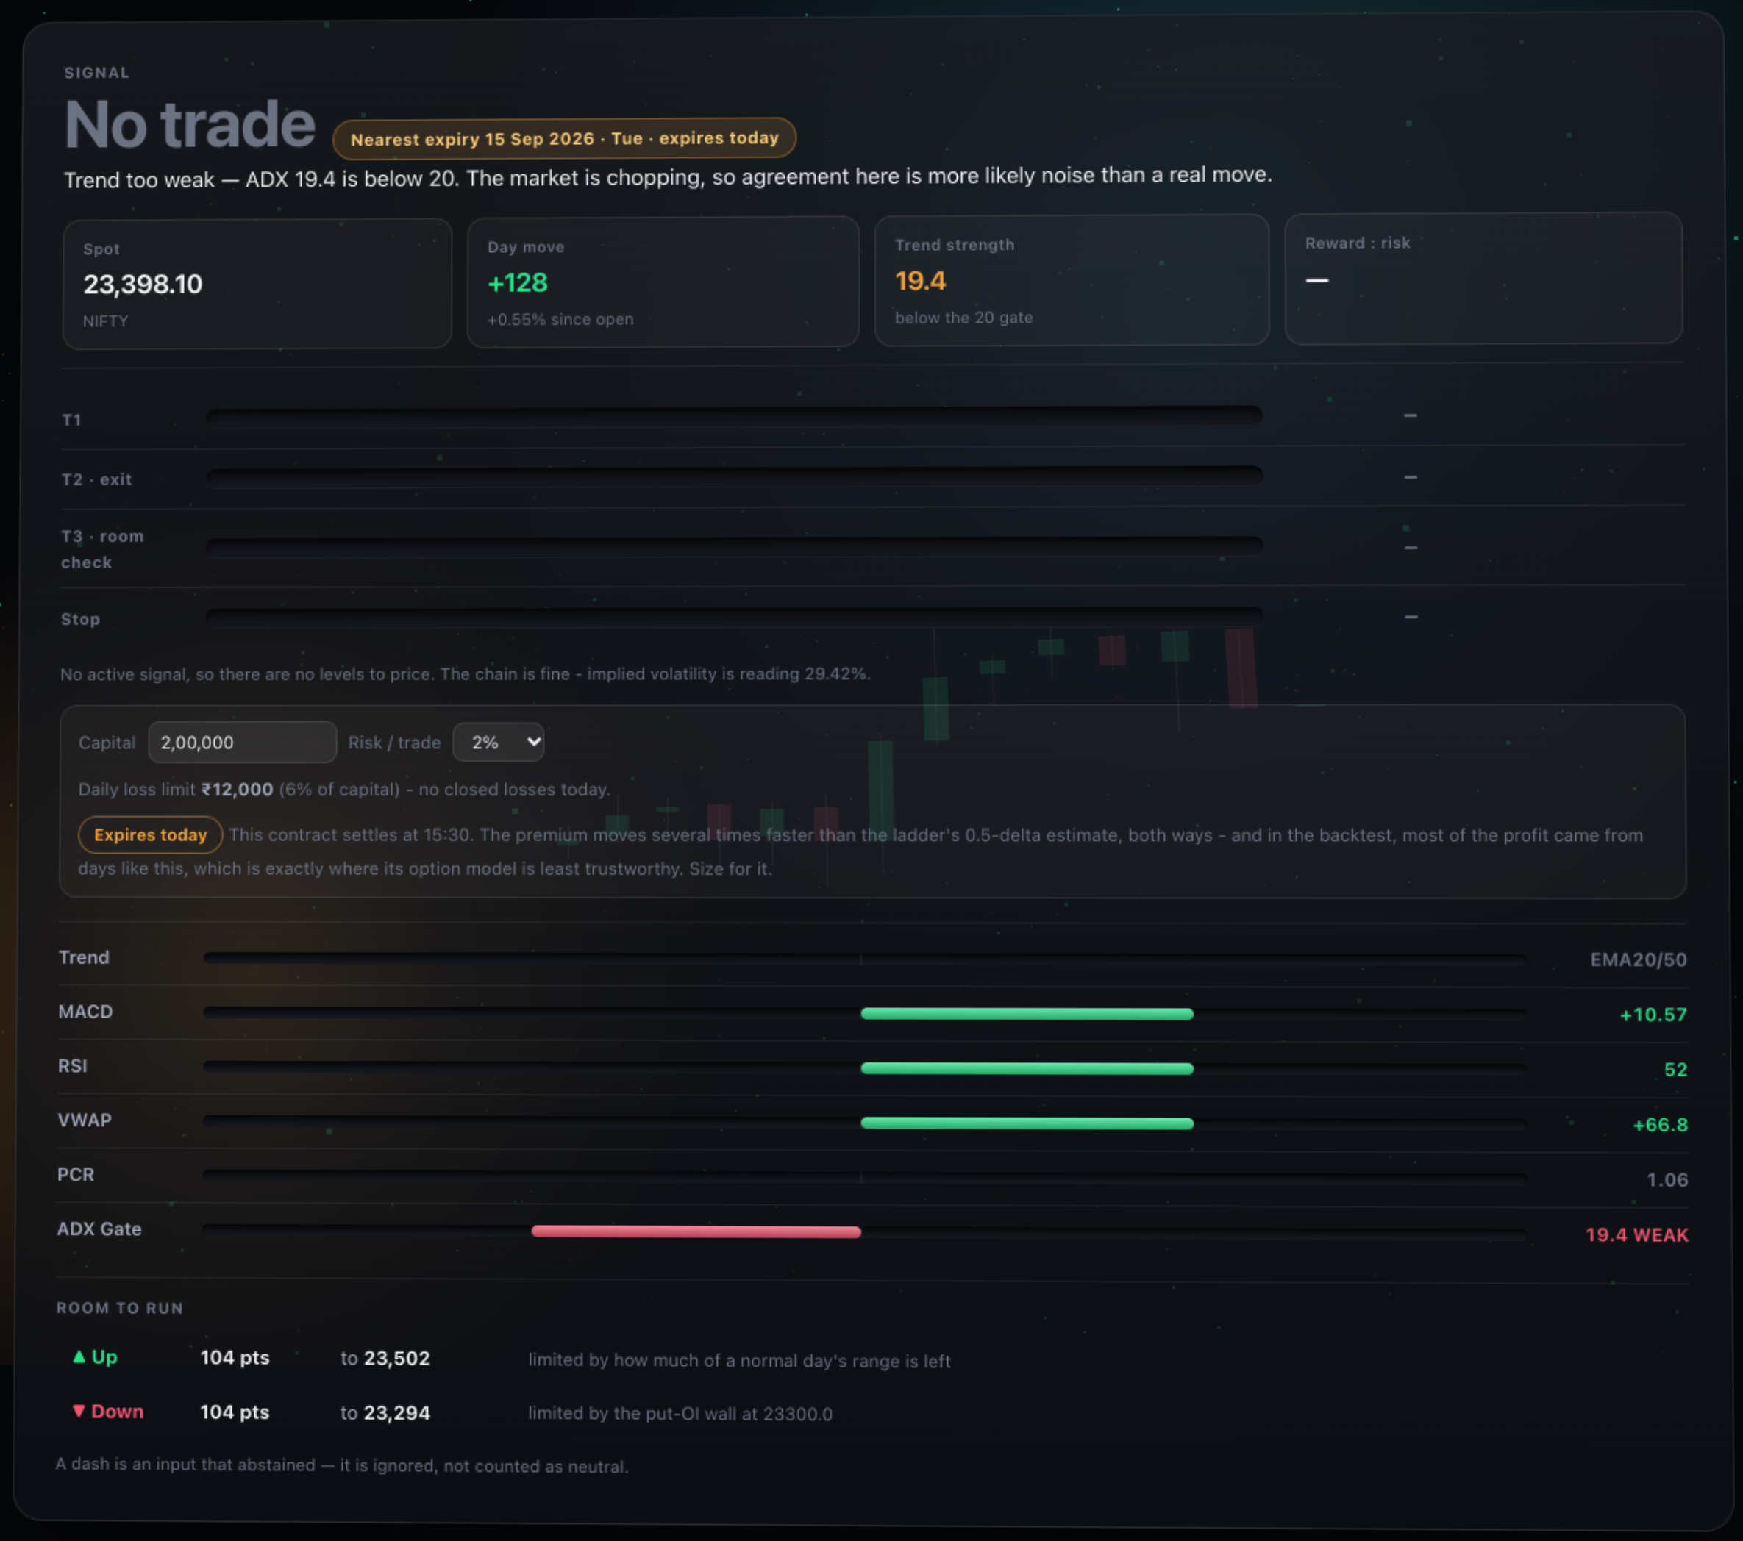Click the VWAP value +66.8

pyautogui.click(x=1659, y=1124)
